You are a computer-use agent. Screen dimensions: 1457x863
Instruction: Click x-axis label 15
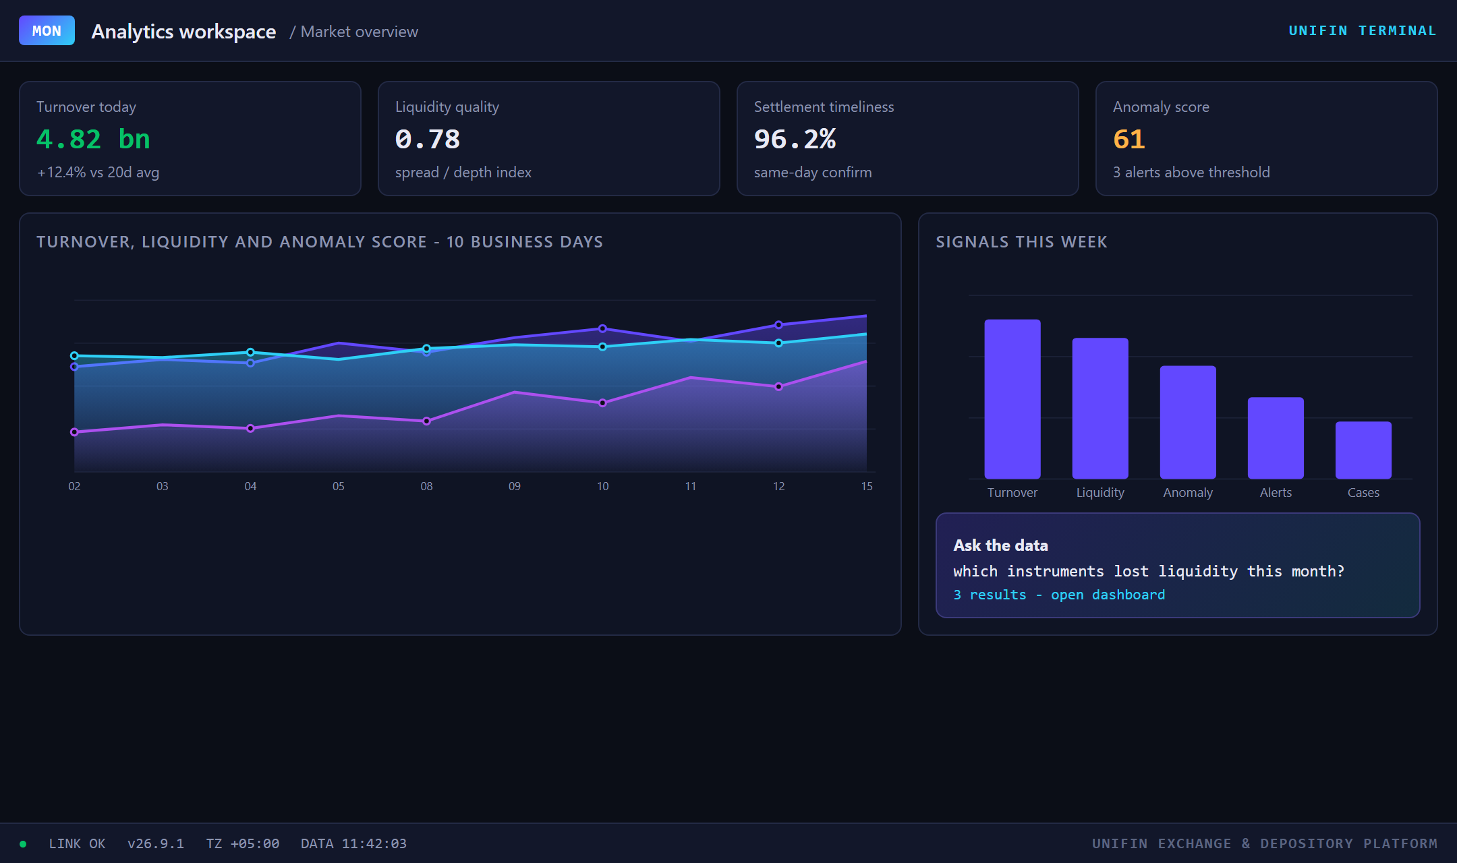pyautogui.click(x=867, y=486)
